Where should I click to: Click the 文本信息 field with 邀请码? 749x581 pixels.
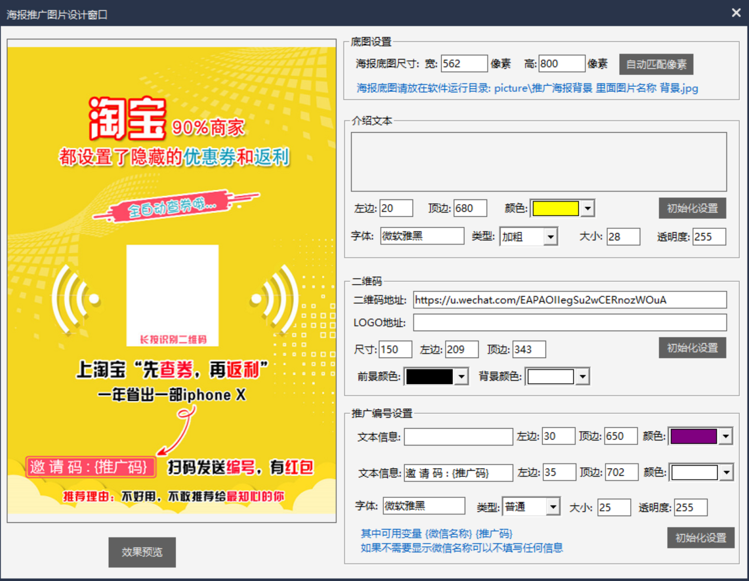tap(458, 473)
